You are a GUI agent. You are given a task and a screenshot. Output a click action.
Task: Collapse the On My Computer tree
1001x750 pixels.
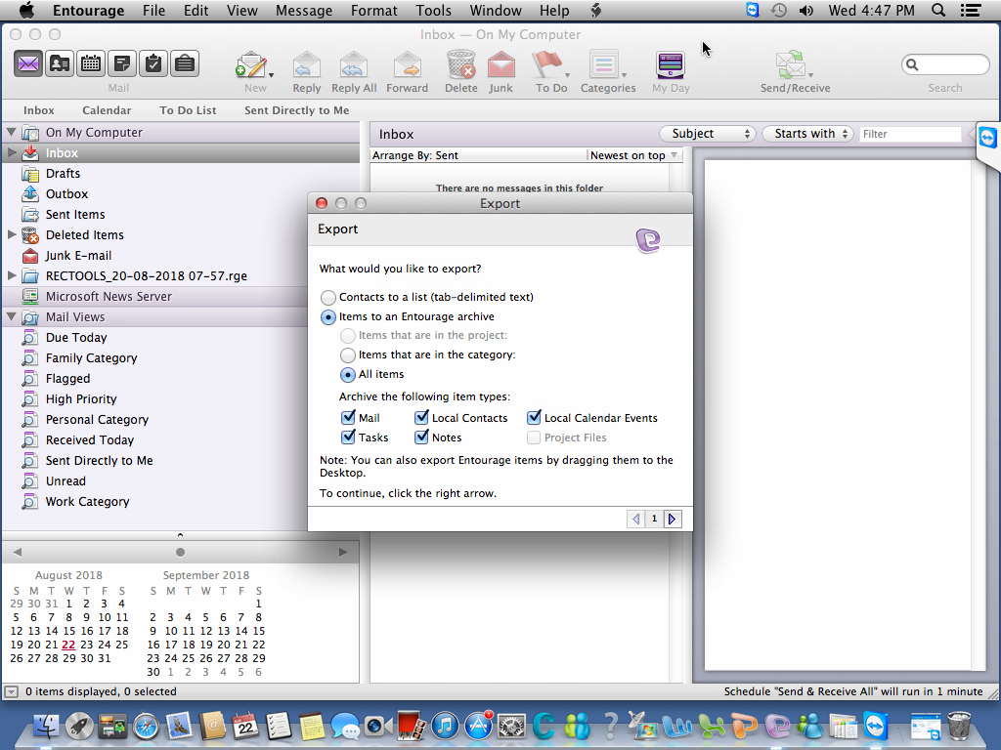point(11,132)
